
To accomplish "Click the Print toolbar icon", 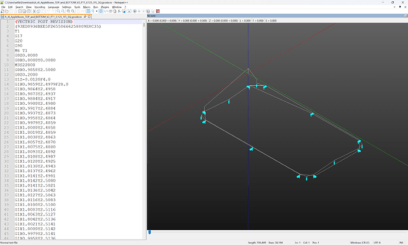I will (x=28, y=11).
